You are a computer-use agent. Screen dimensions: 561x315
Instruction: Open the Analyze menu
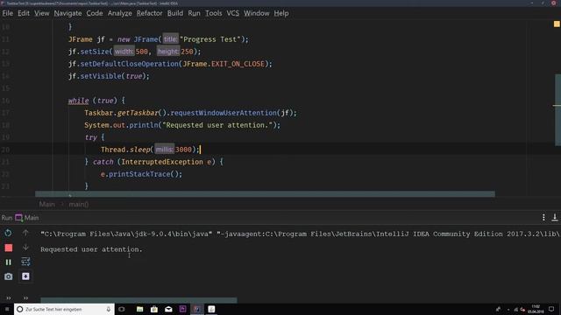(120, 13)
